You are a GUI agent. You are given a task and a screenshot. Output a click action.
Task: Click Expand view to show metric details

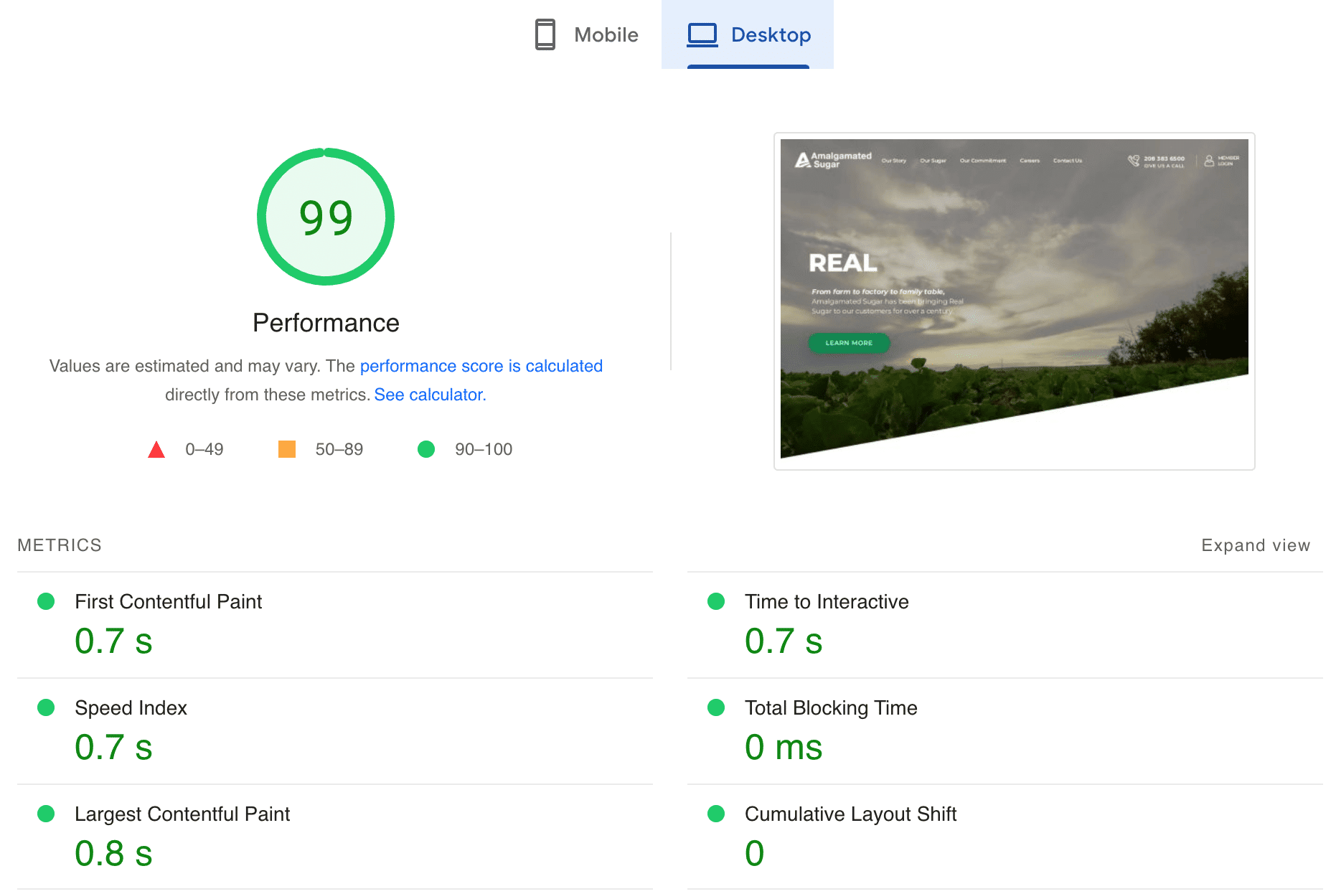click(x=1254, y=545)
